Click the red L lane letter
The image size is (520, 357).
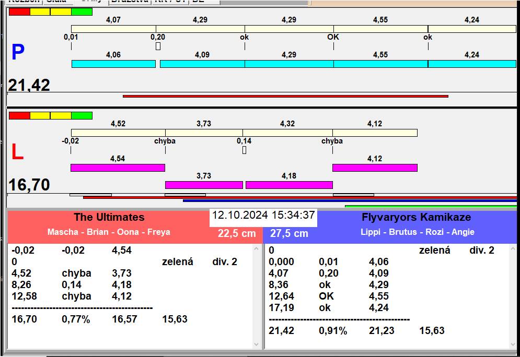tap(18, 152)
